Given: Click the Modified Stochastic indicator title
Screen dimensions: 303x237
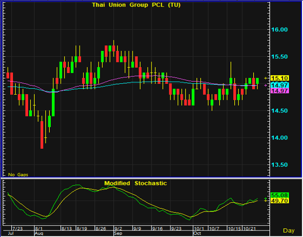Looking at the screenshot, I should tap(135, 183).
